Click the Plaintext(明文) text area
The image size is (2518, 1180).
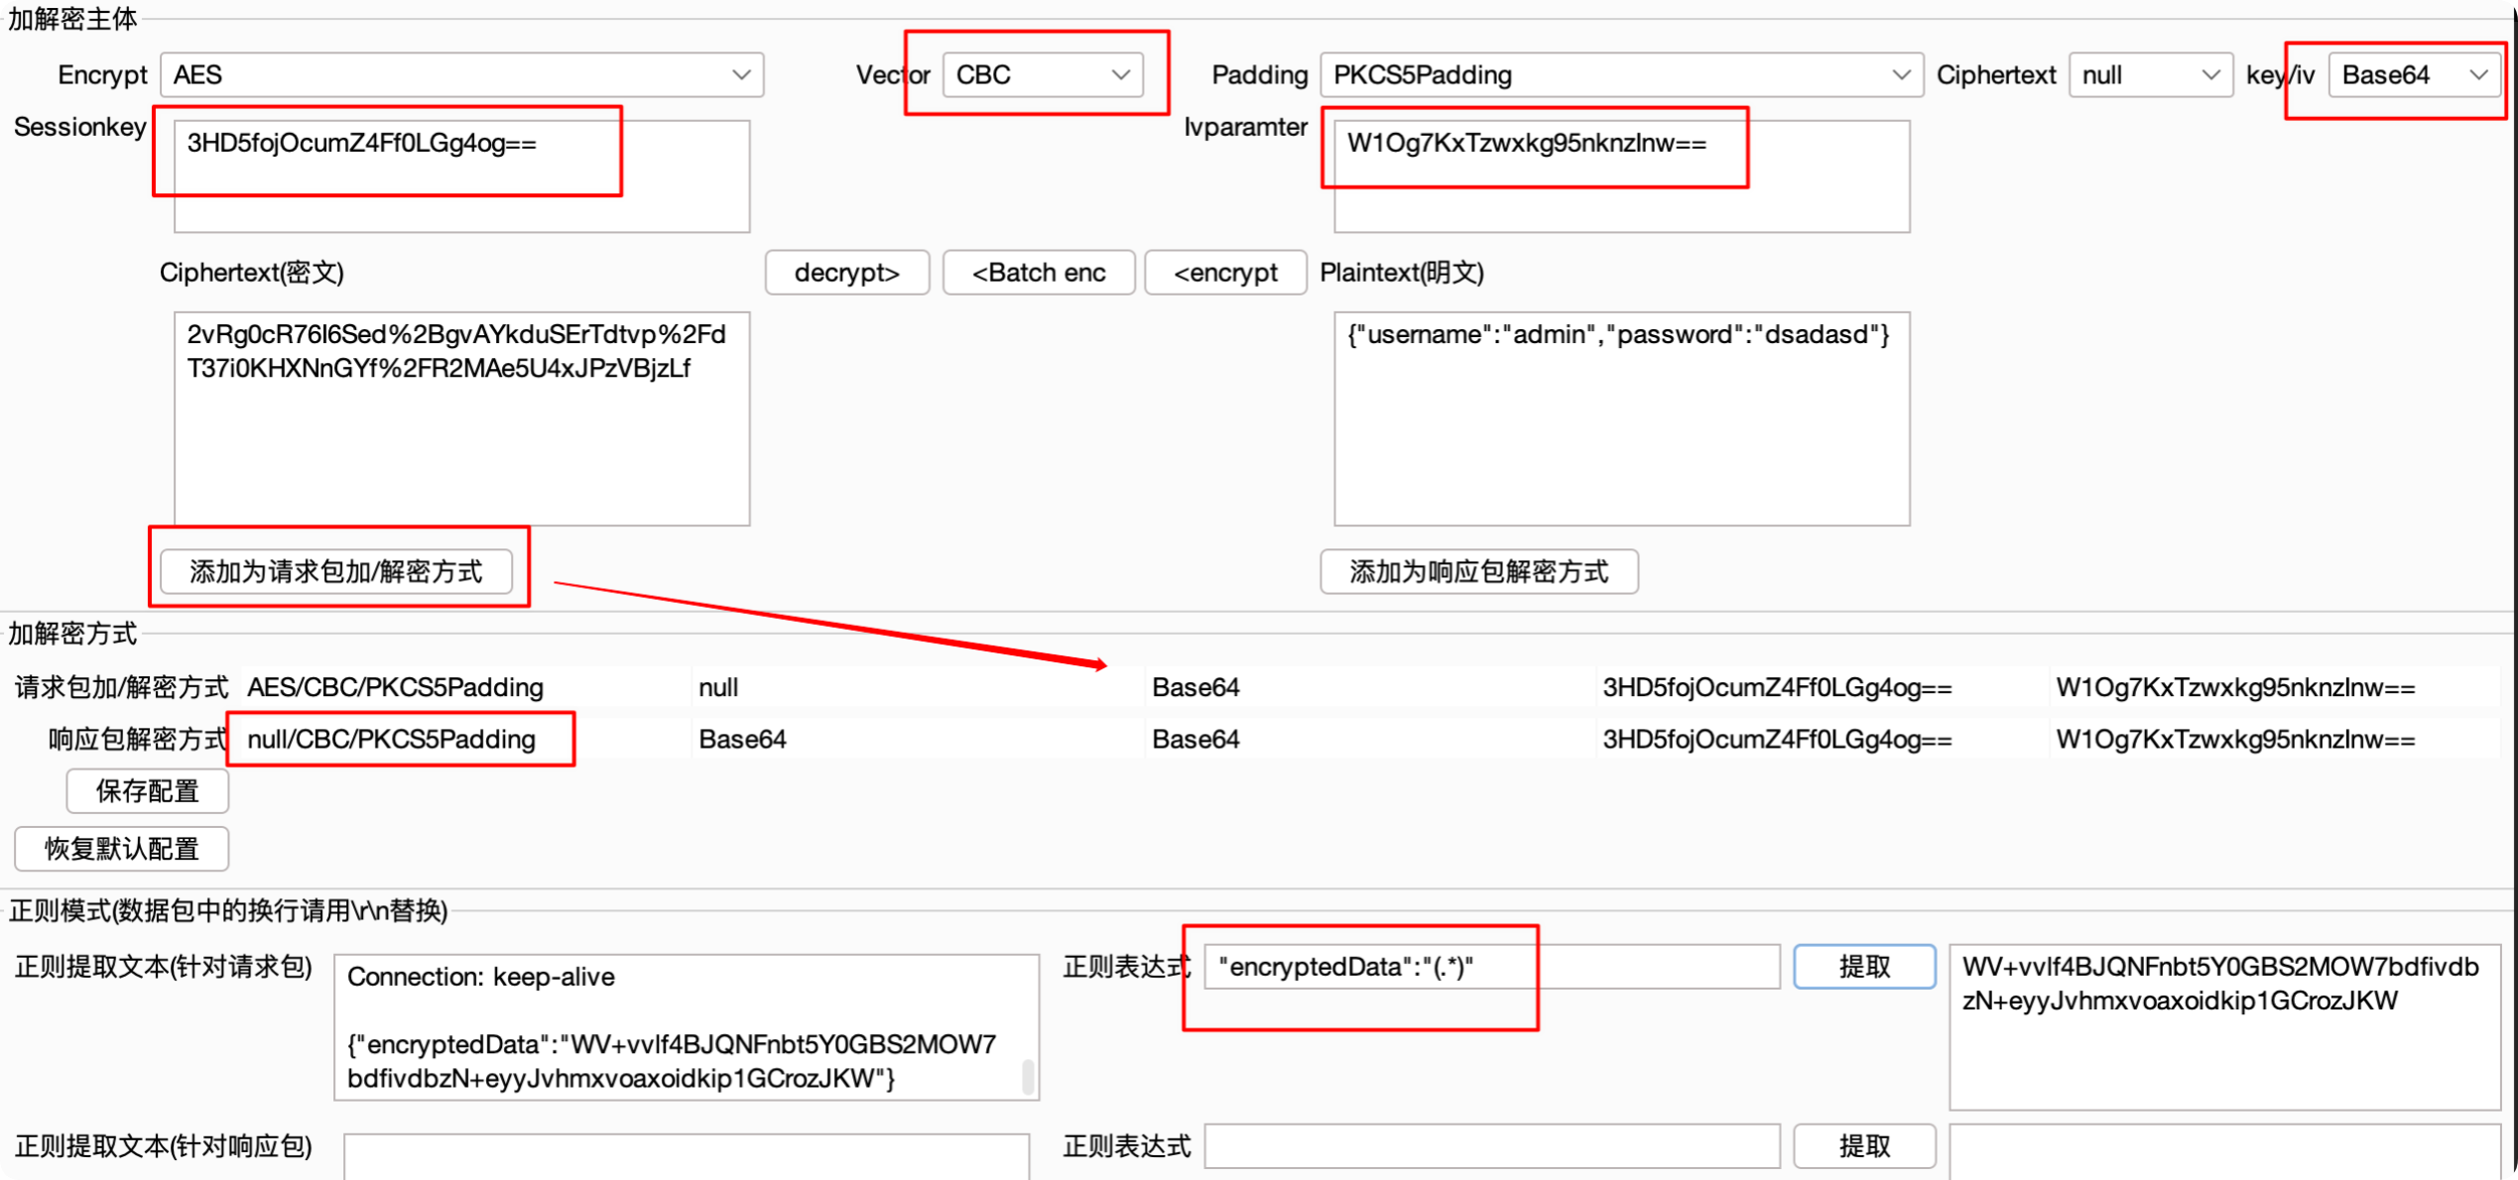coord(1620,418)
